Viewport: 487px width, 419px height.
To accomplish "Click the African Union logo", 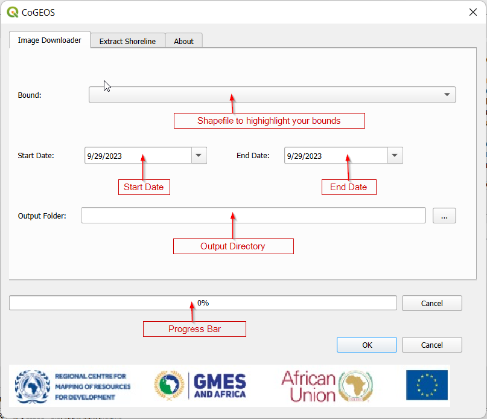I will (326, 386).
